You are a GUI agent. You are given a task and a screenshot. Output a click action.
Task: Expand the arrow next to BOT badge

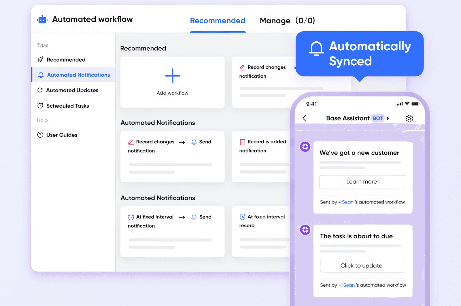point(388,118)
